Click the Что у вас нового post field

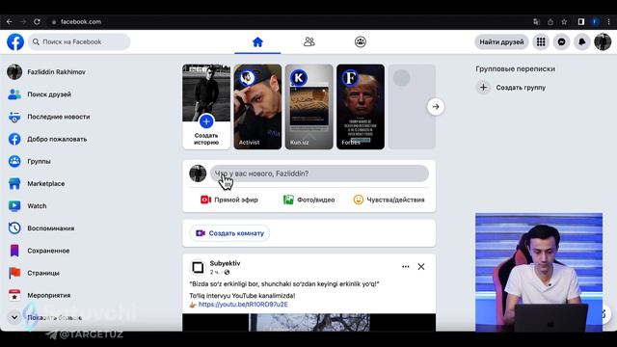[x=319, y=173]
